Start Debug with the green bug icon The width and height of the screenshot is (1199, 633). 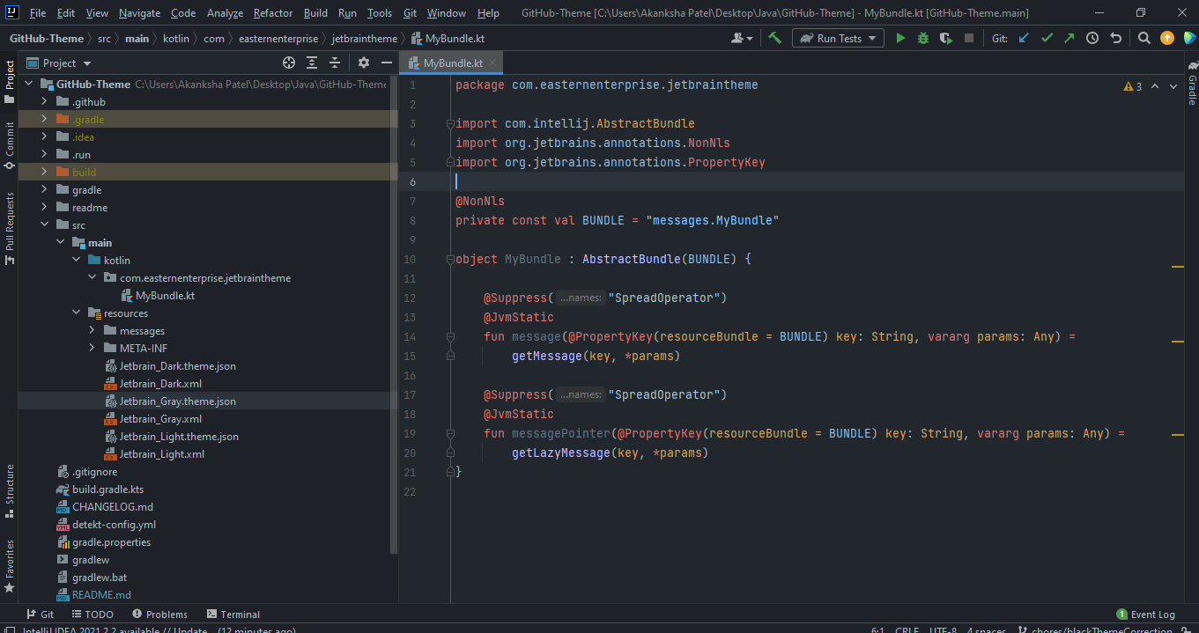923,38
